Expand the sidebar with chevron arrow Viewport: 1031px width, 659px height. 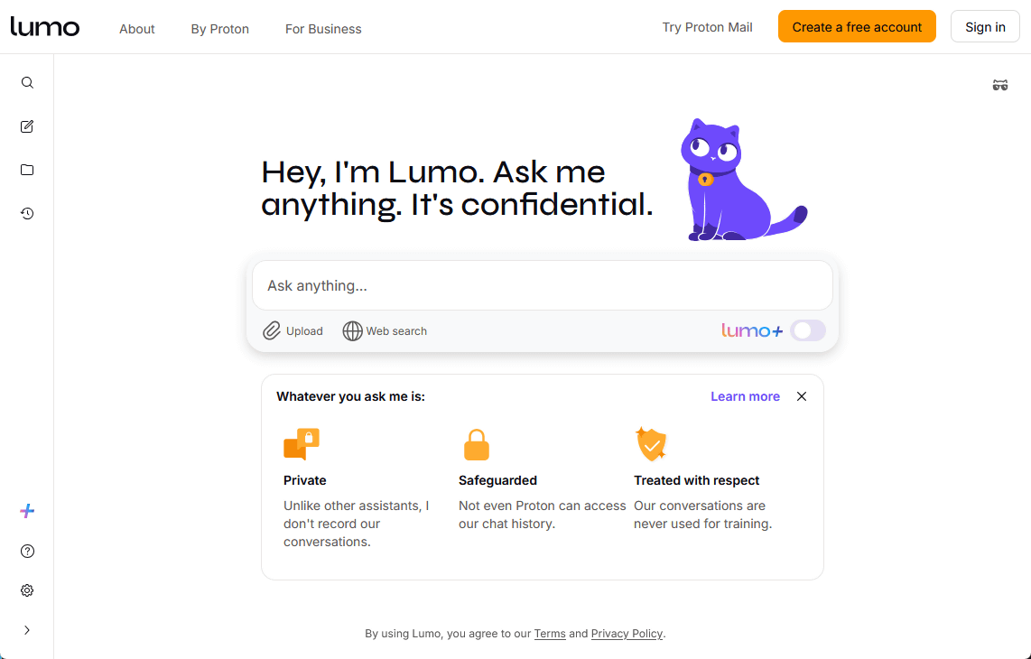(27, 630)
